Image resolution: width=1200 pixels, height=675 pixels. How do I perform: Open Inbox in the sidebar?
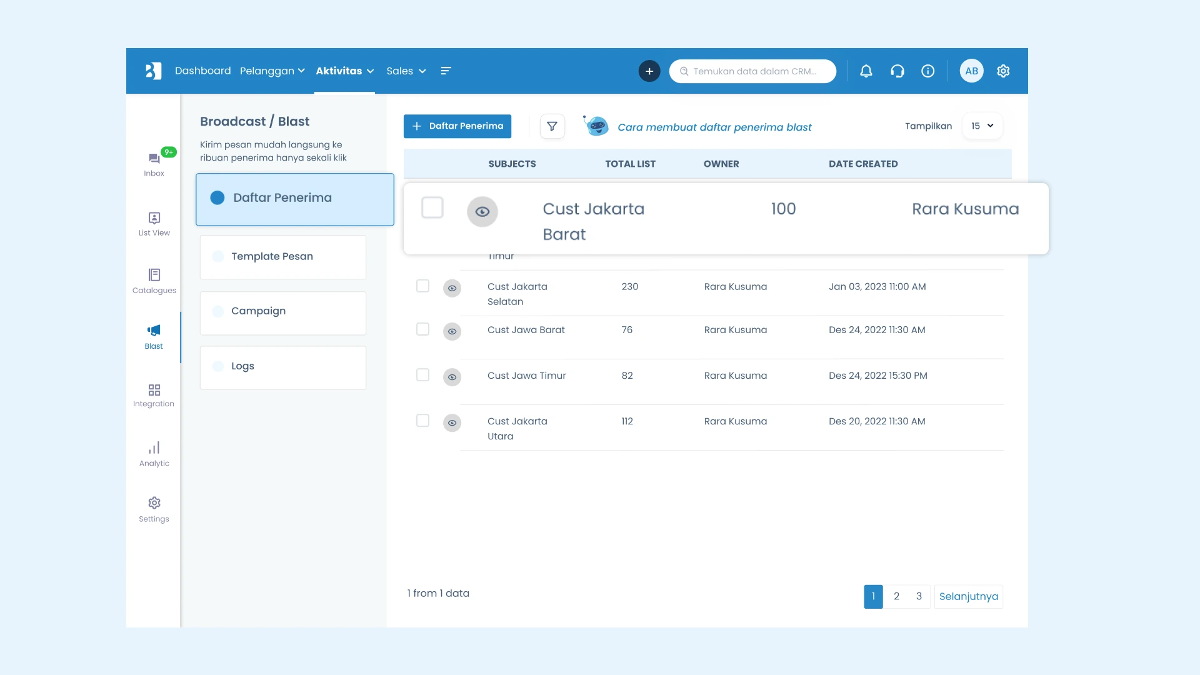154,164
